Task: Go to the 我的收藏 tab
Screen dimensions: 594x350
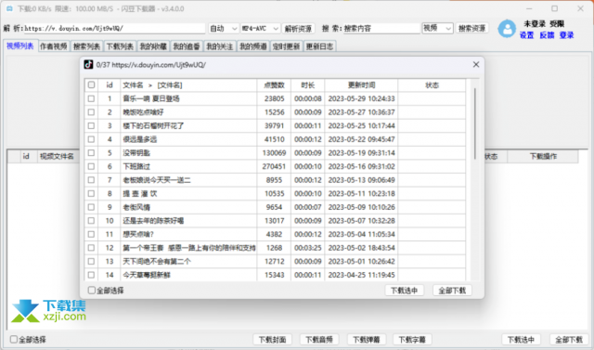Action: [153, 46]
